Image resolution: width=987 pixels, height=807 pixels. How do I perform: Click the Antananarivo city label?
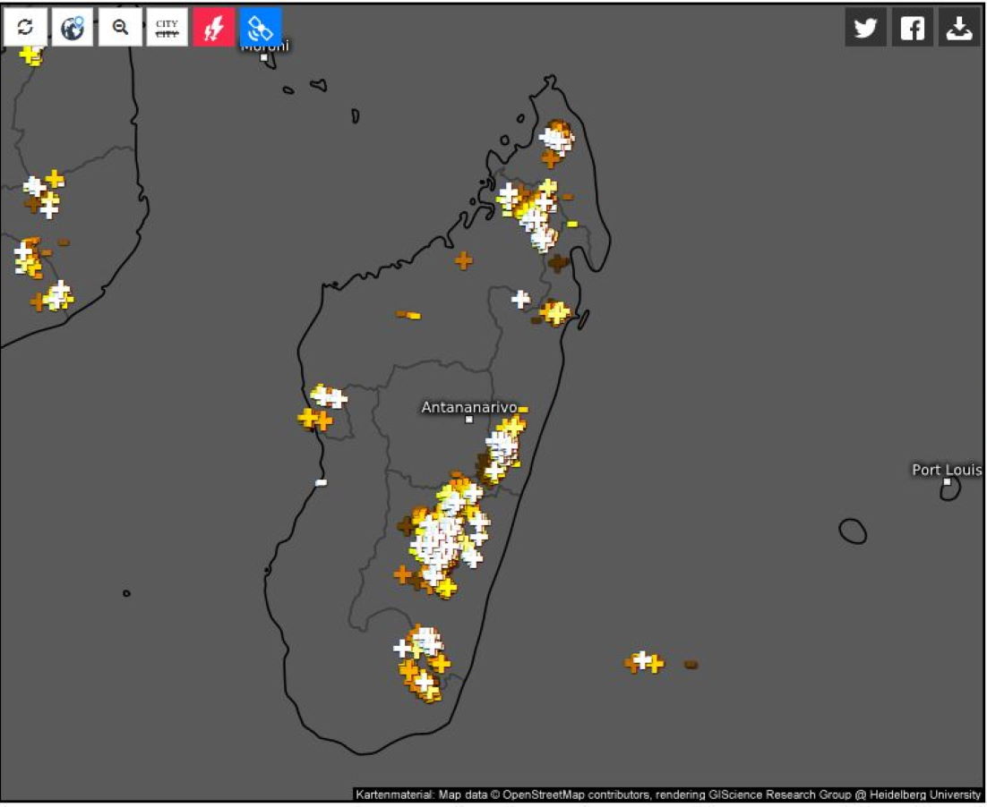[x=469, y=408]
